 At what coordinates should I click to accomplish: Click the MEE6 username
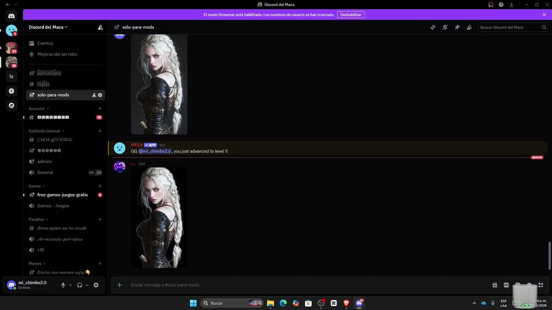(x=137, y=145)
